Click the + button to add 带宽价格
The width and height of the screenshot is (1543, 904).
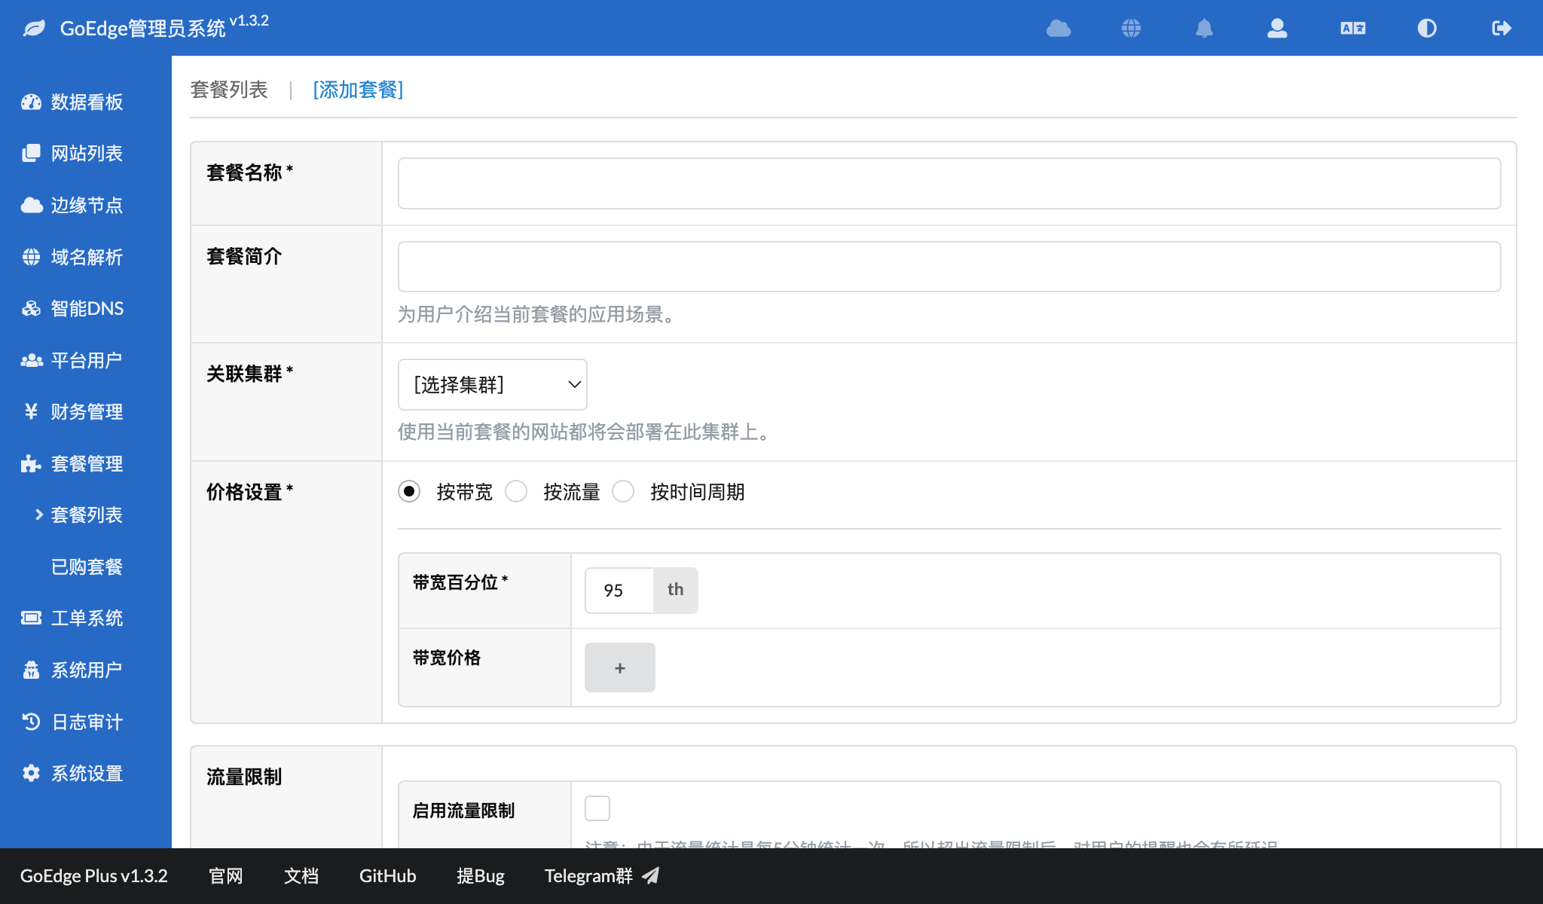[x=620, y=667]
